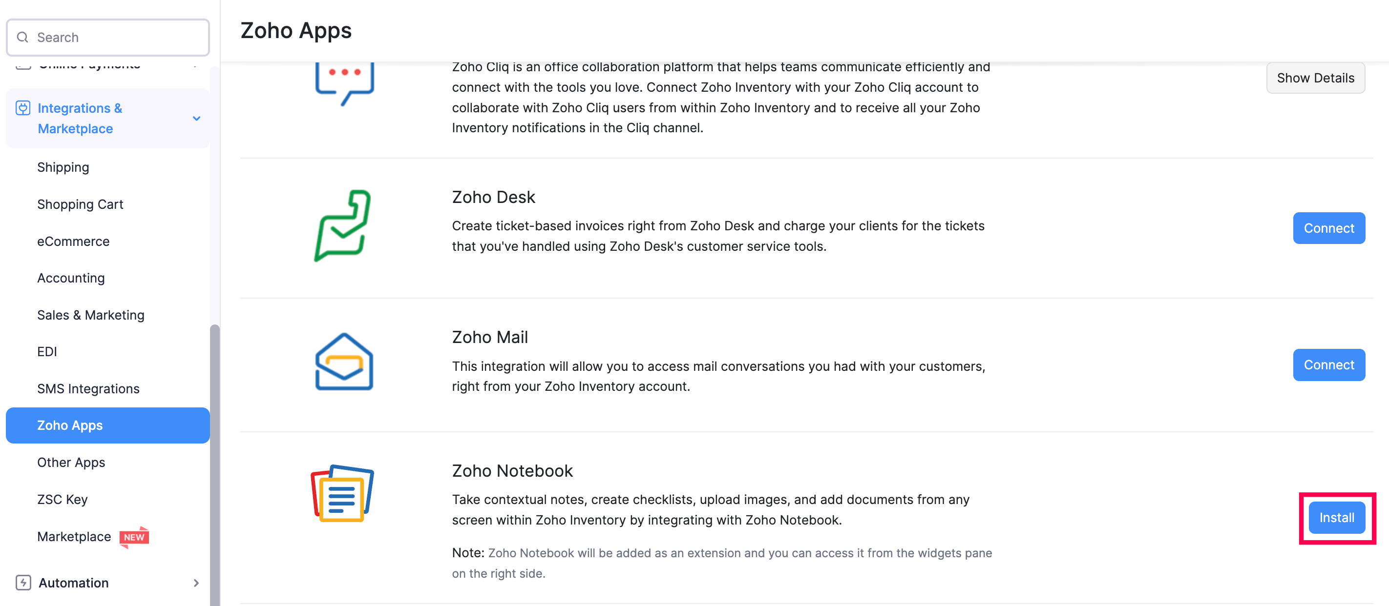Collapse the Integrations & Marketplace section
This screenshot has width=1389, height=606.
point(196,118)
